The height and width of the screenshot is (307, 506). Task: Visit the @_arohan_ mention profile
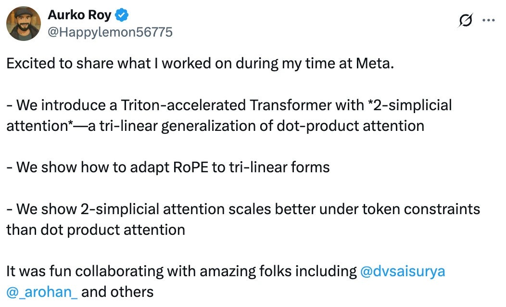[42, 292]
